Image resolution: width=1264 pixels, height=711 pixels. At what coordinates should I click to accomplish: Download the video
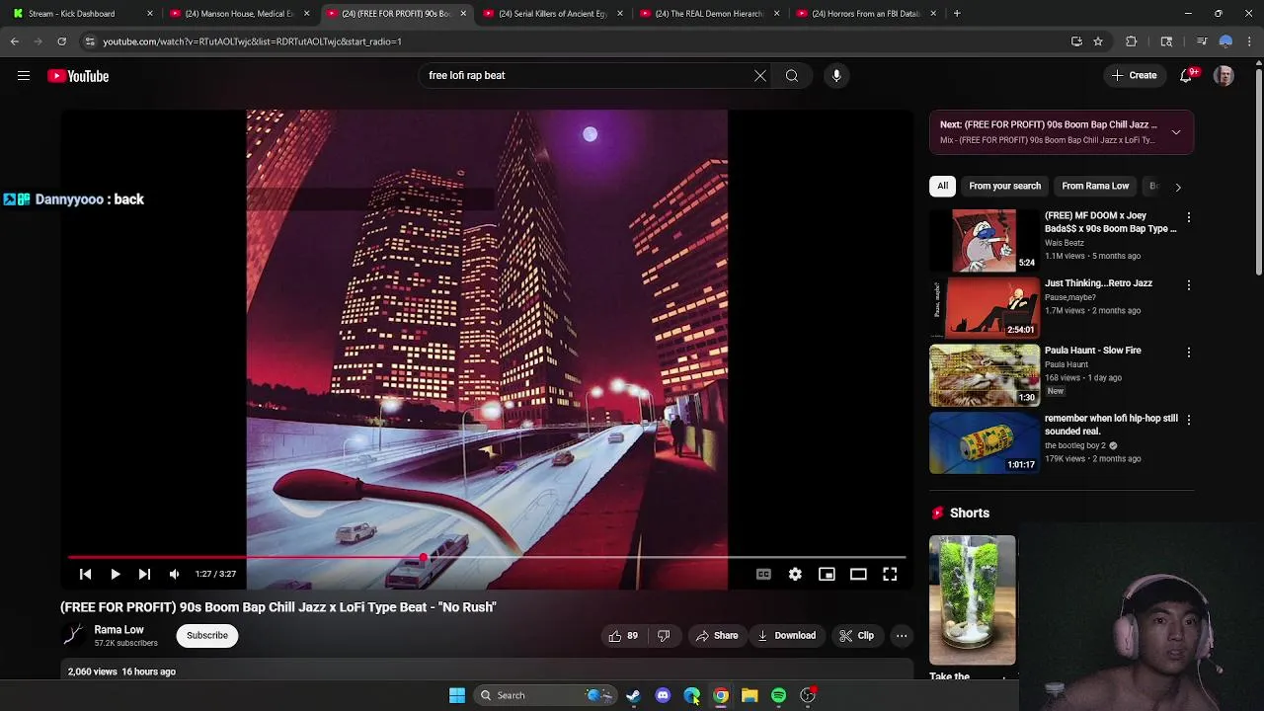[x=786, y=636]
